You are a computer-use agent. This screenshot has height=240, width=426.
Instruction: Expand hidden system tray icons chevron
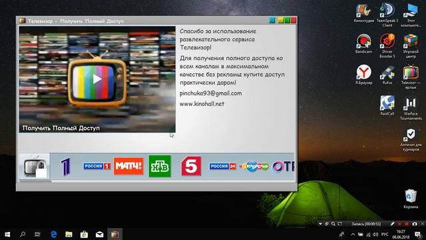tap(353, 234)
